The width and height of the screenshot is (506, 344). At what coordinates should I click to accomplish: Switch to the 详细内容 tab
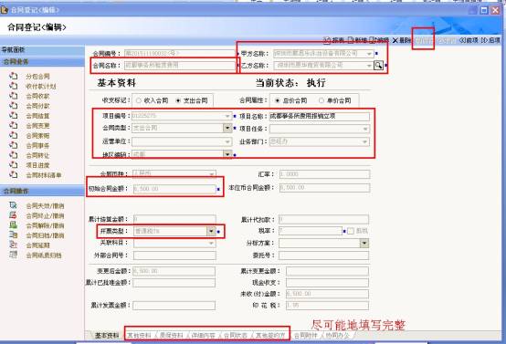point(204,335)
